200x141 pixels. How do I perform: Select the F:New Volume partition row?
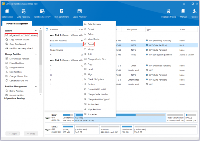pos(123,50)
